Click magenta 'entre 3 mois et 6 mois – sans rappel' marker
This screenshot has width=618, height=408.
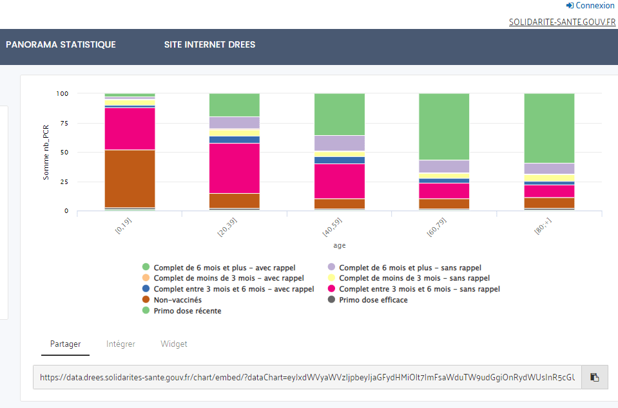click(331, 289)
